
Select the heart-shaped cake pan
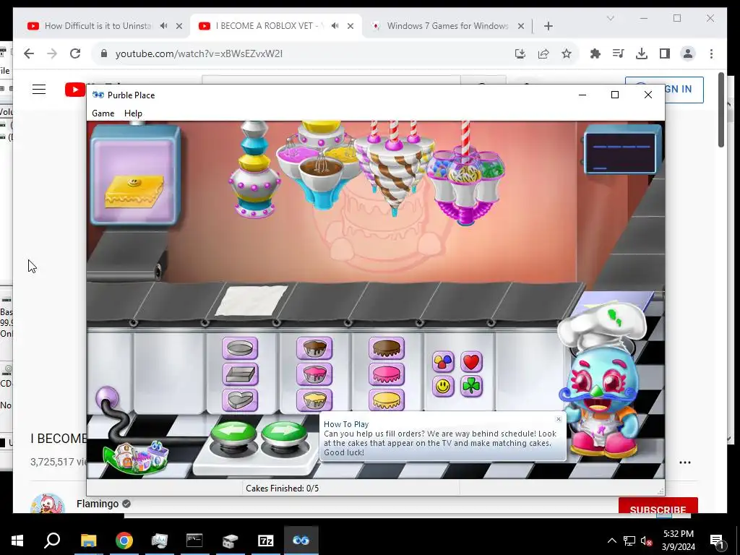pyautogui.click(x=240, y=400)
